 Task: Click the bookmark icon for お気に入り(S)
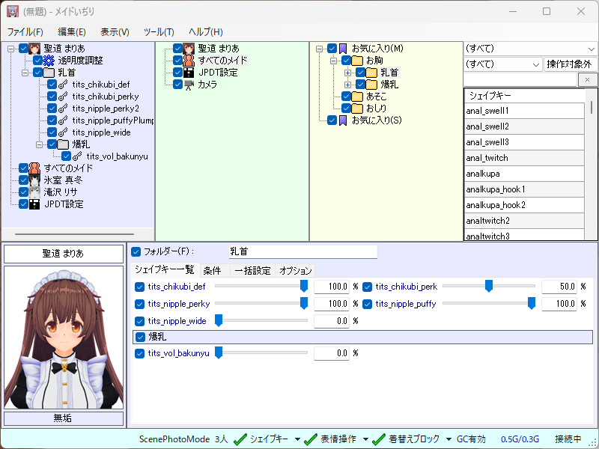(x=343, y=120)
